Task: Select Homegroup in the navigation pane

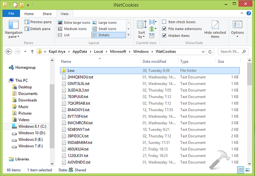Action: tap(22, 67)
